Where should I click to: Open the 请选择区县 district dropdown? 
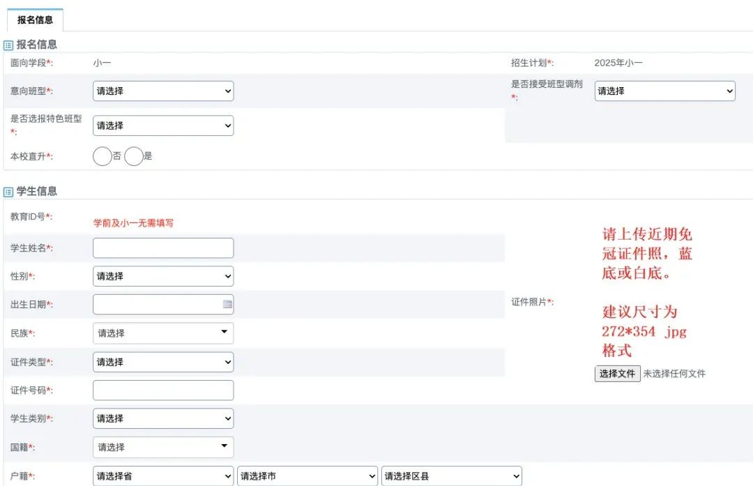pyautogui.click(x=451, y=477)
